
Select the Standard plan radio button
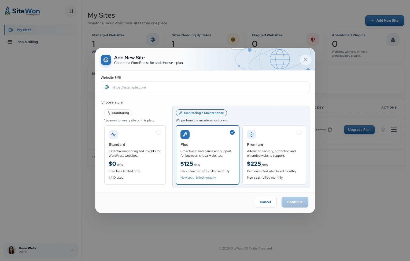[x=159, y=132]
